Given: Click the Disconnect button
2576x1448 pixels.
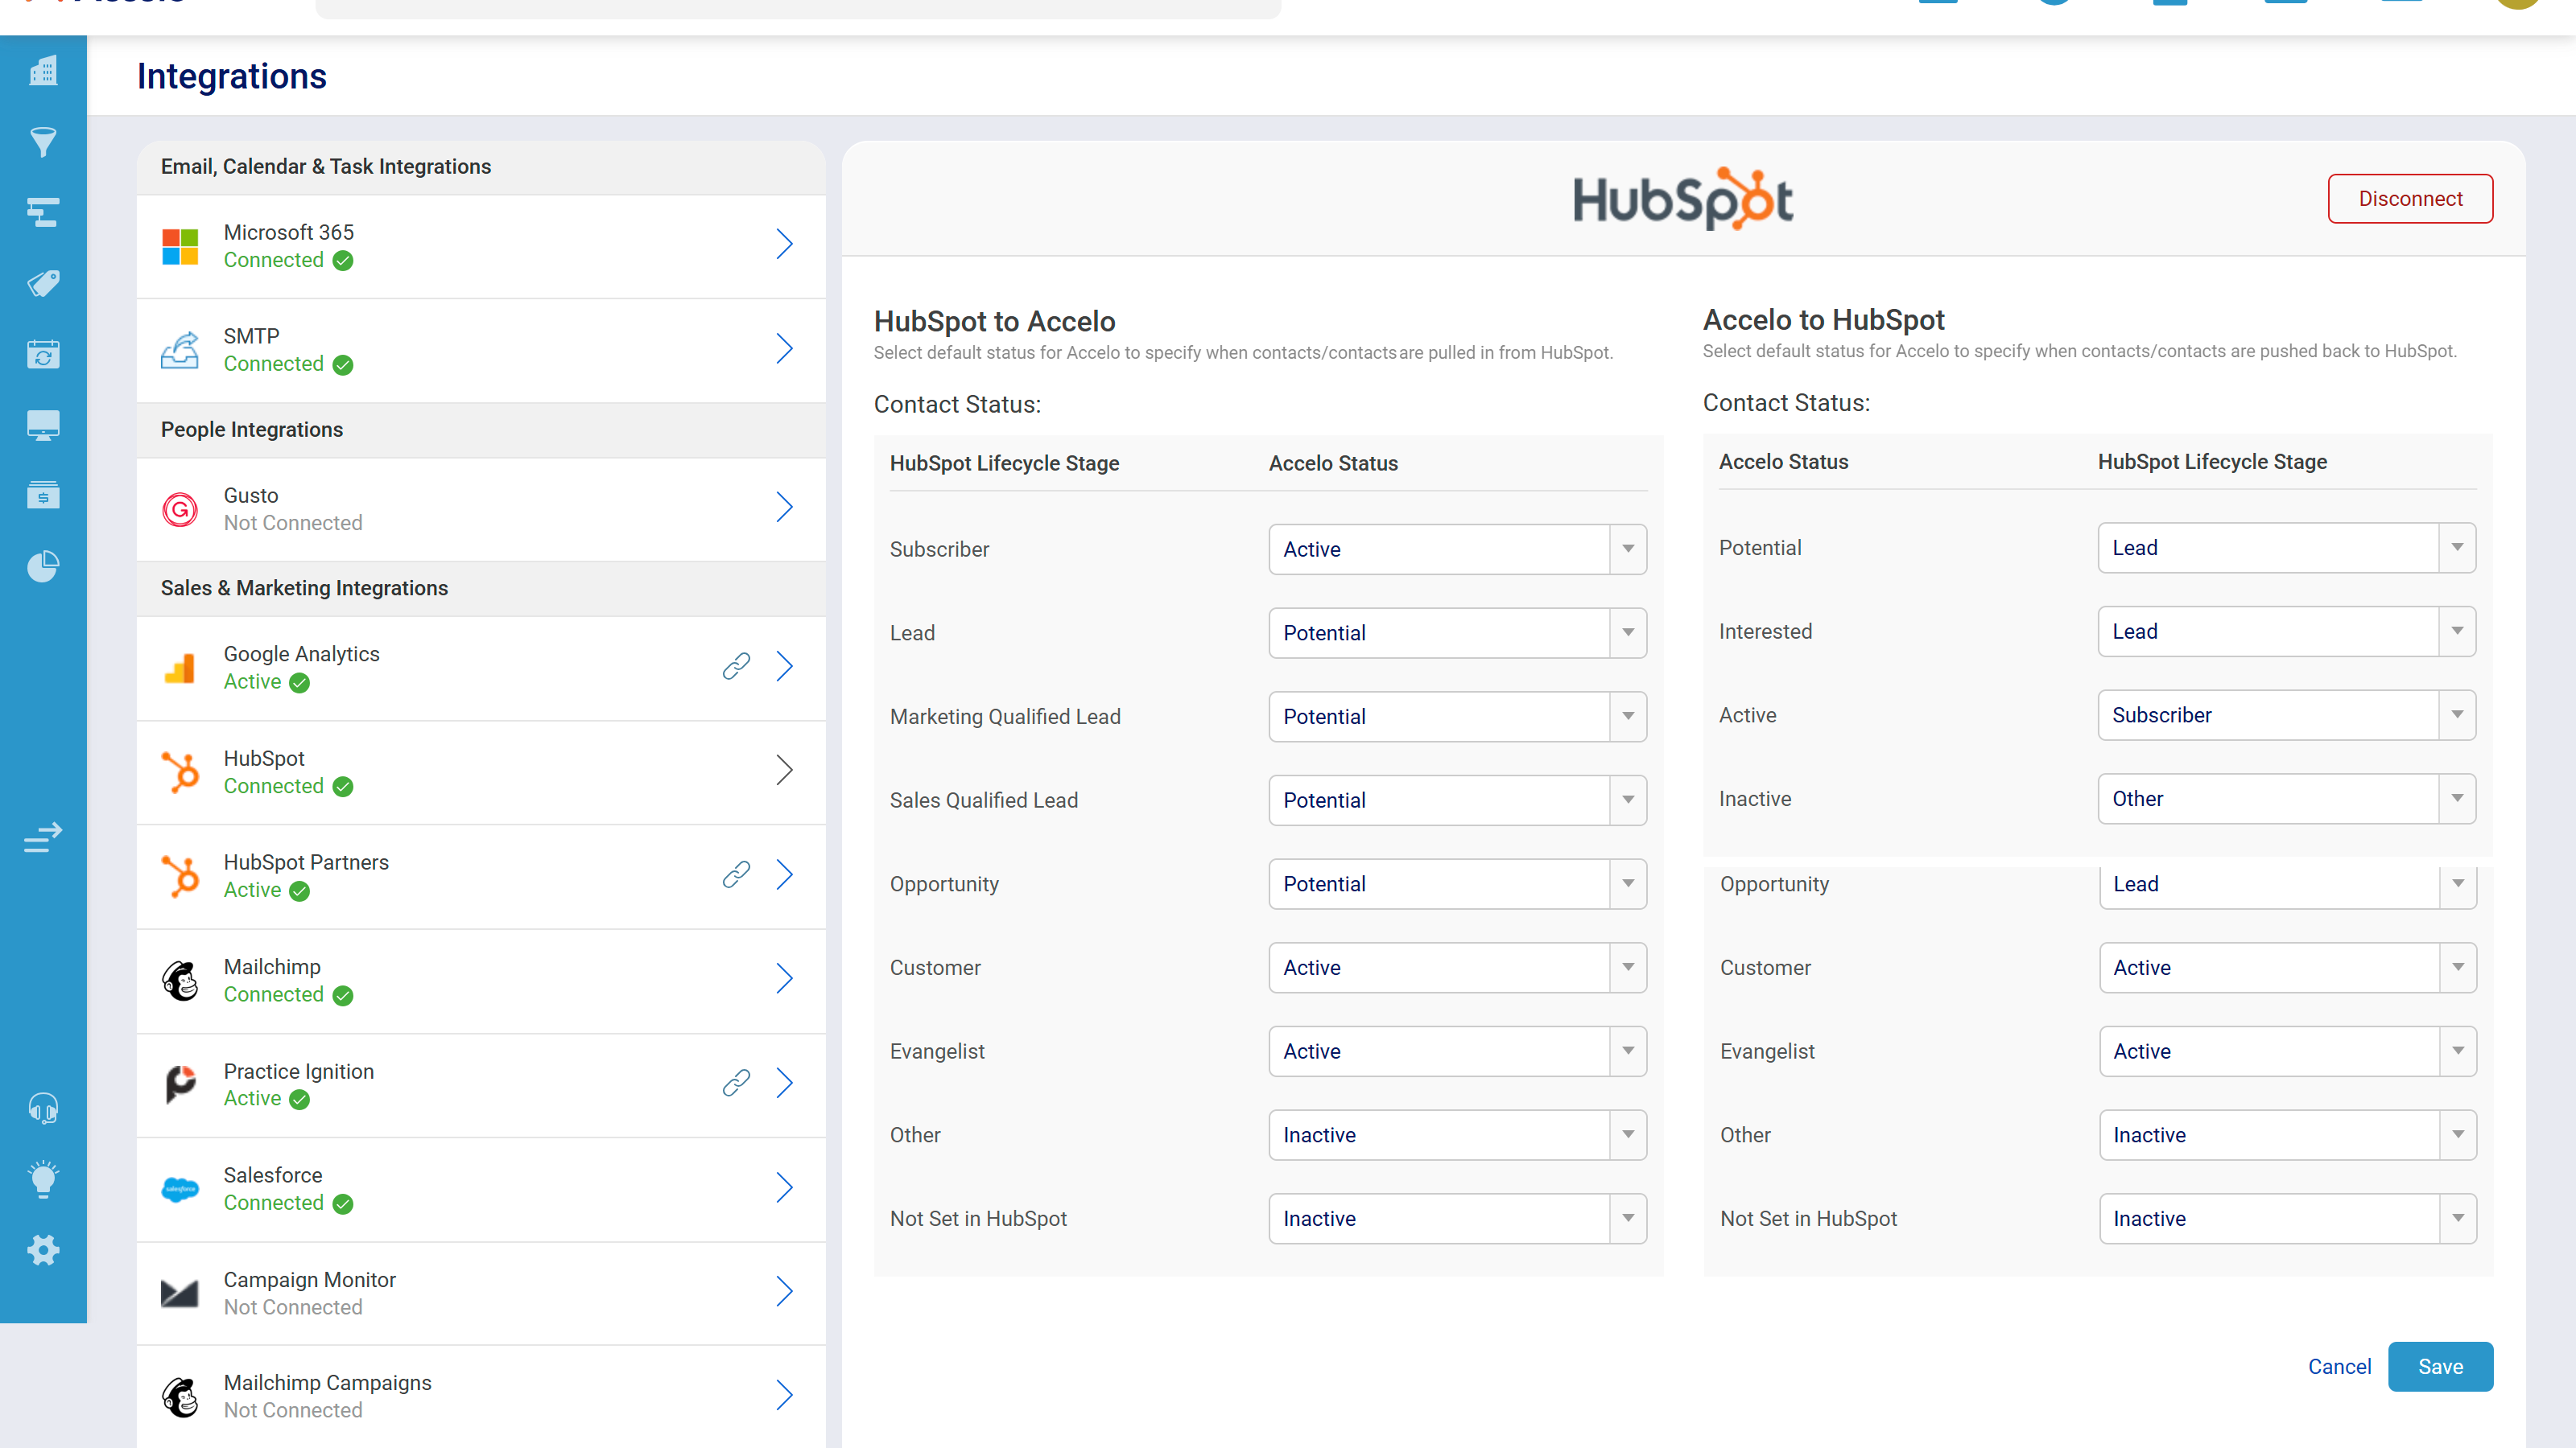Looking at the screenshot, I should click(2409, 199).
